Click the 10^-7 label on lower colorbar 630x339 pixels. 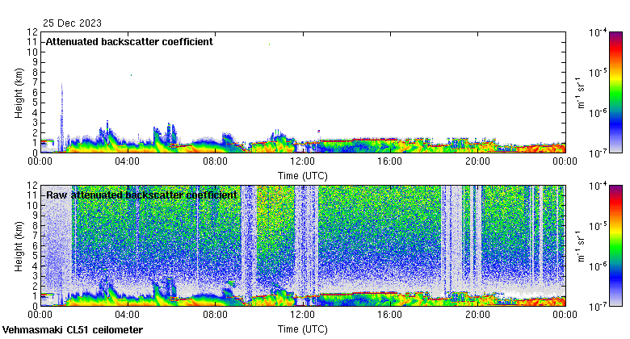click(x=598, y=307)
